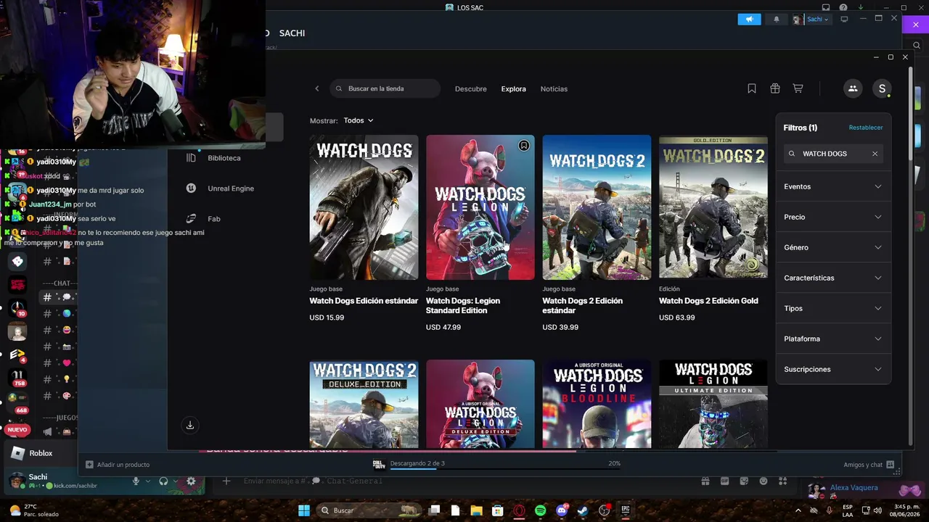
Task: Mute the microphone in Discord
Action: point(136,481)
